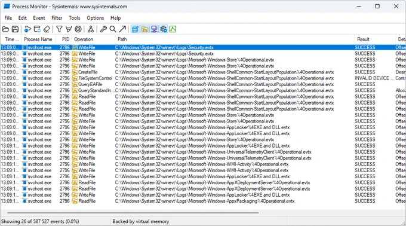This screenshot has width=406, height=226.
Task: Open the Process Tree icon
Action: (91, 29)
